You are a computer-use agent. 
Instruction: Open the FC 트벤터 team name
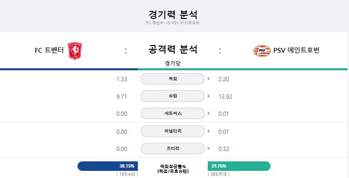(49, 50)
